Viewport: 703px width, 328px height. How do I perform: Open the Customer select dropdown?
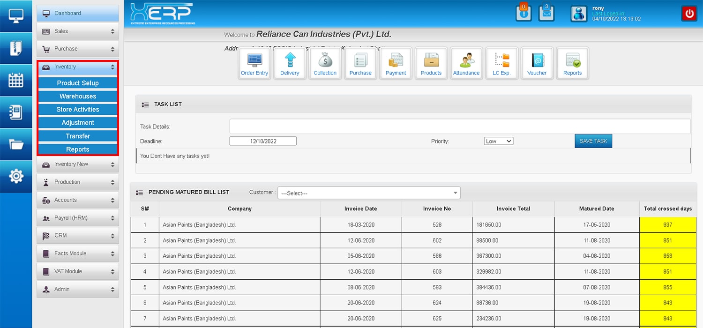(369, 193)
